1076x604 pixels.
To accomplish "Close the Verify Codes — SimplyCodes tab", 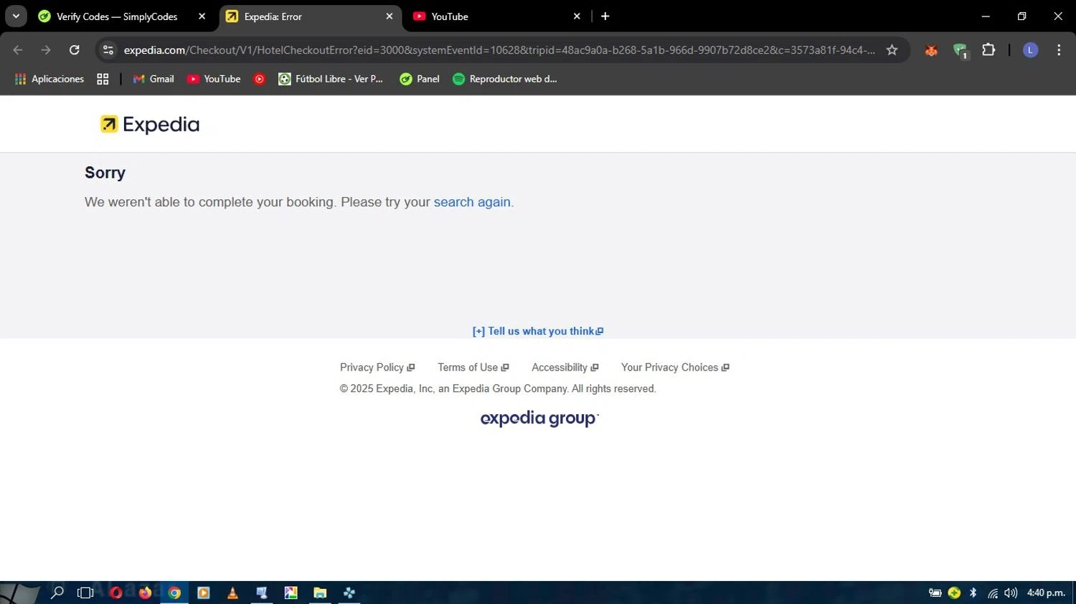I will (x=202, y=16).
